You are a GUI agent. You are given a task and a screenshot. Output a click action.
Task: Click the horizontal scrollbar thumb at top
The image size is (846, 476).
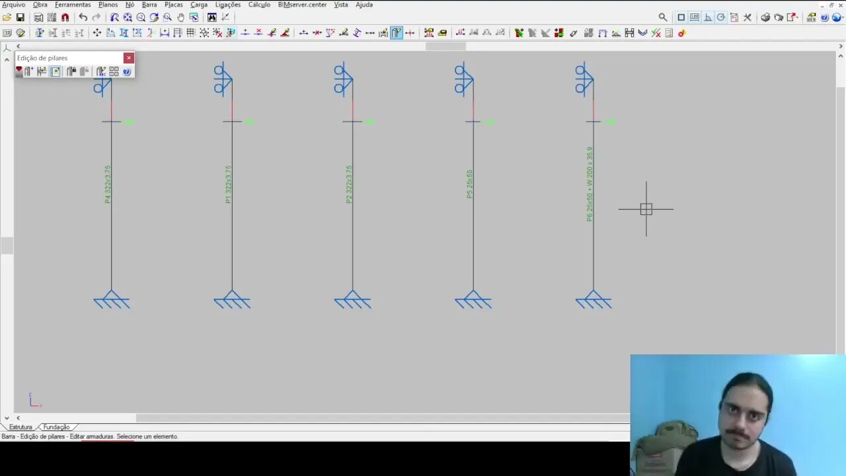pos(445,46)
